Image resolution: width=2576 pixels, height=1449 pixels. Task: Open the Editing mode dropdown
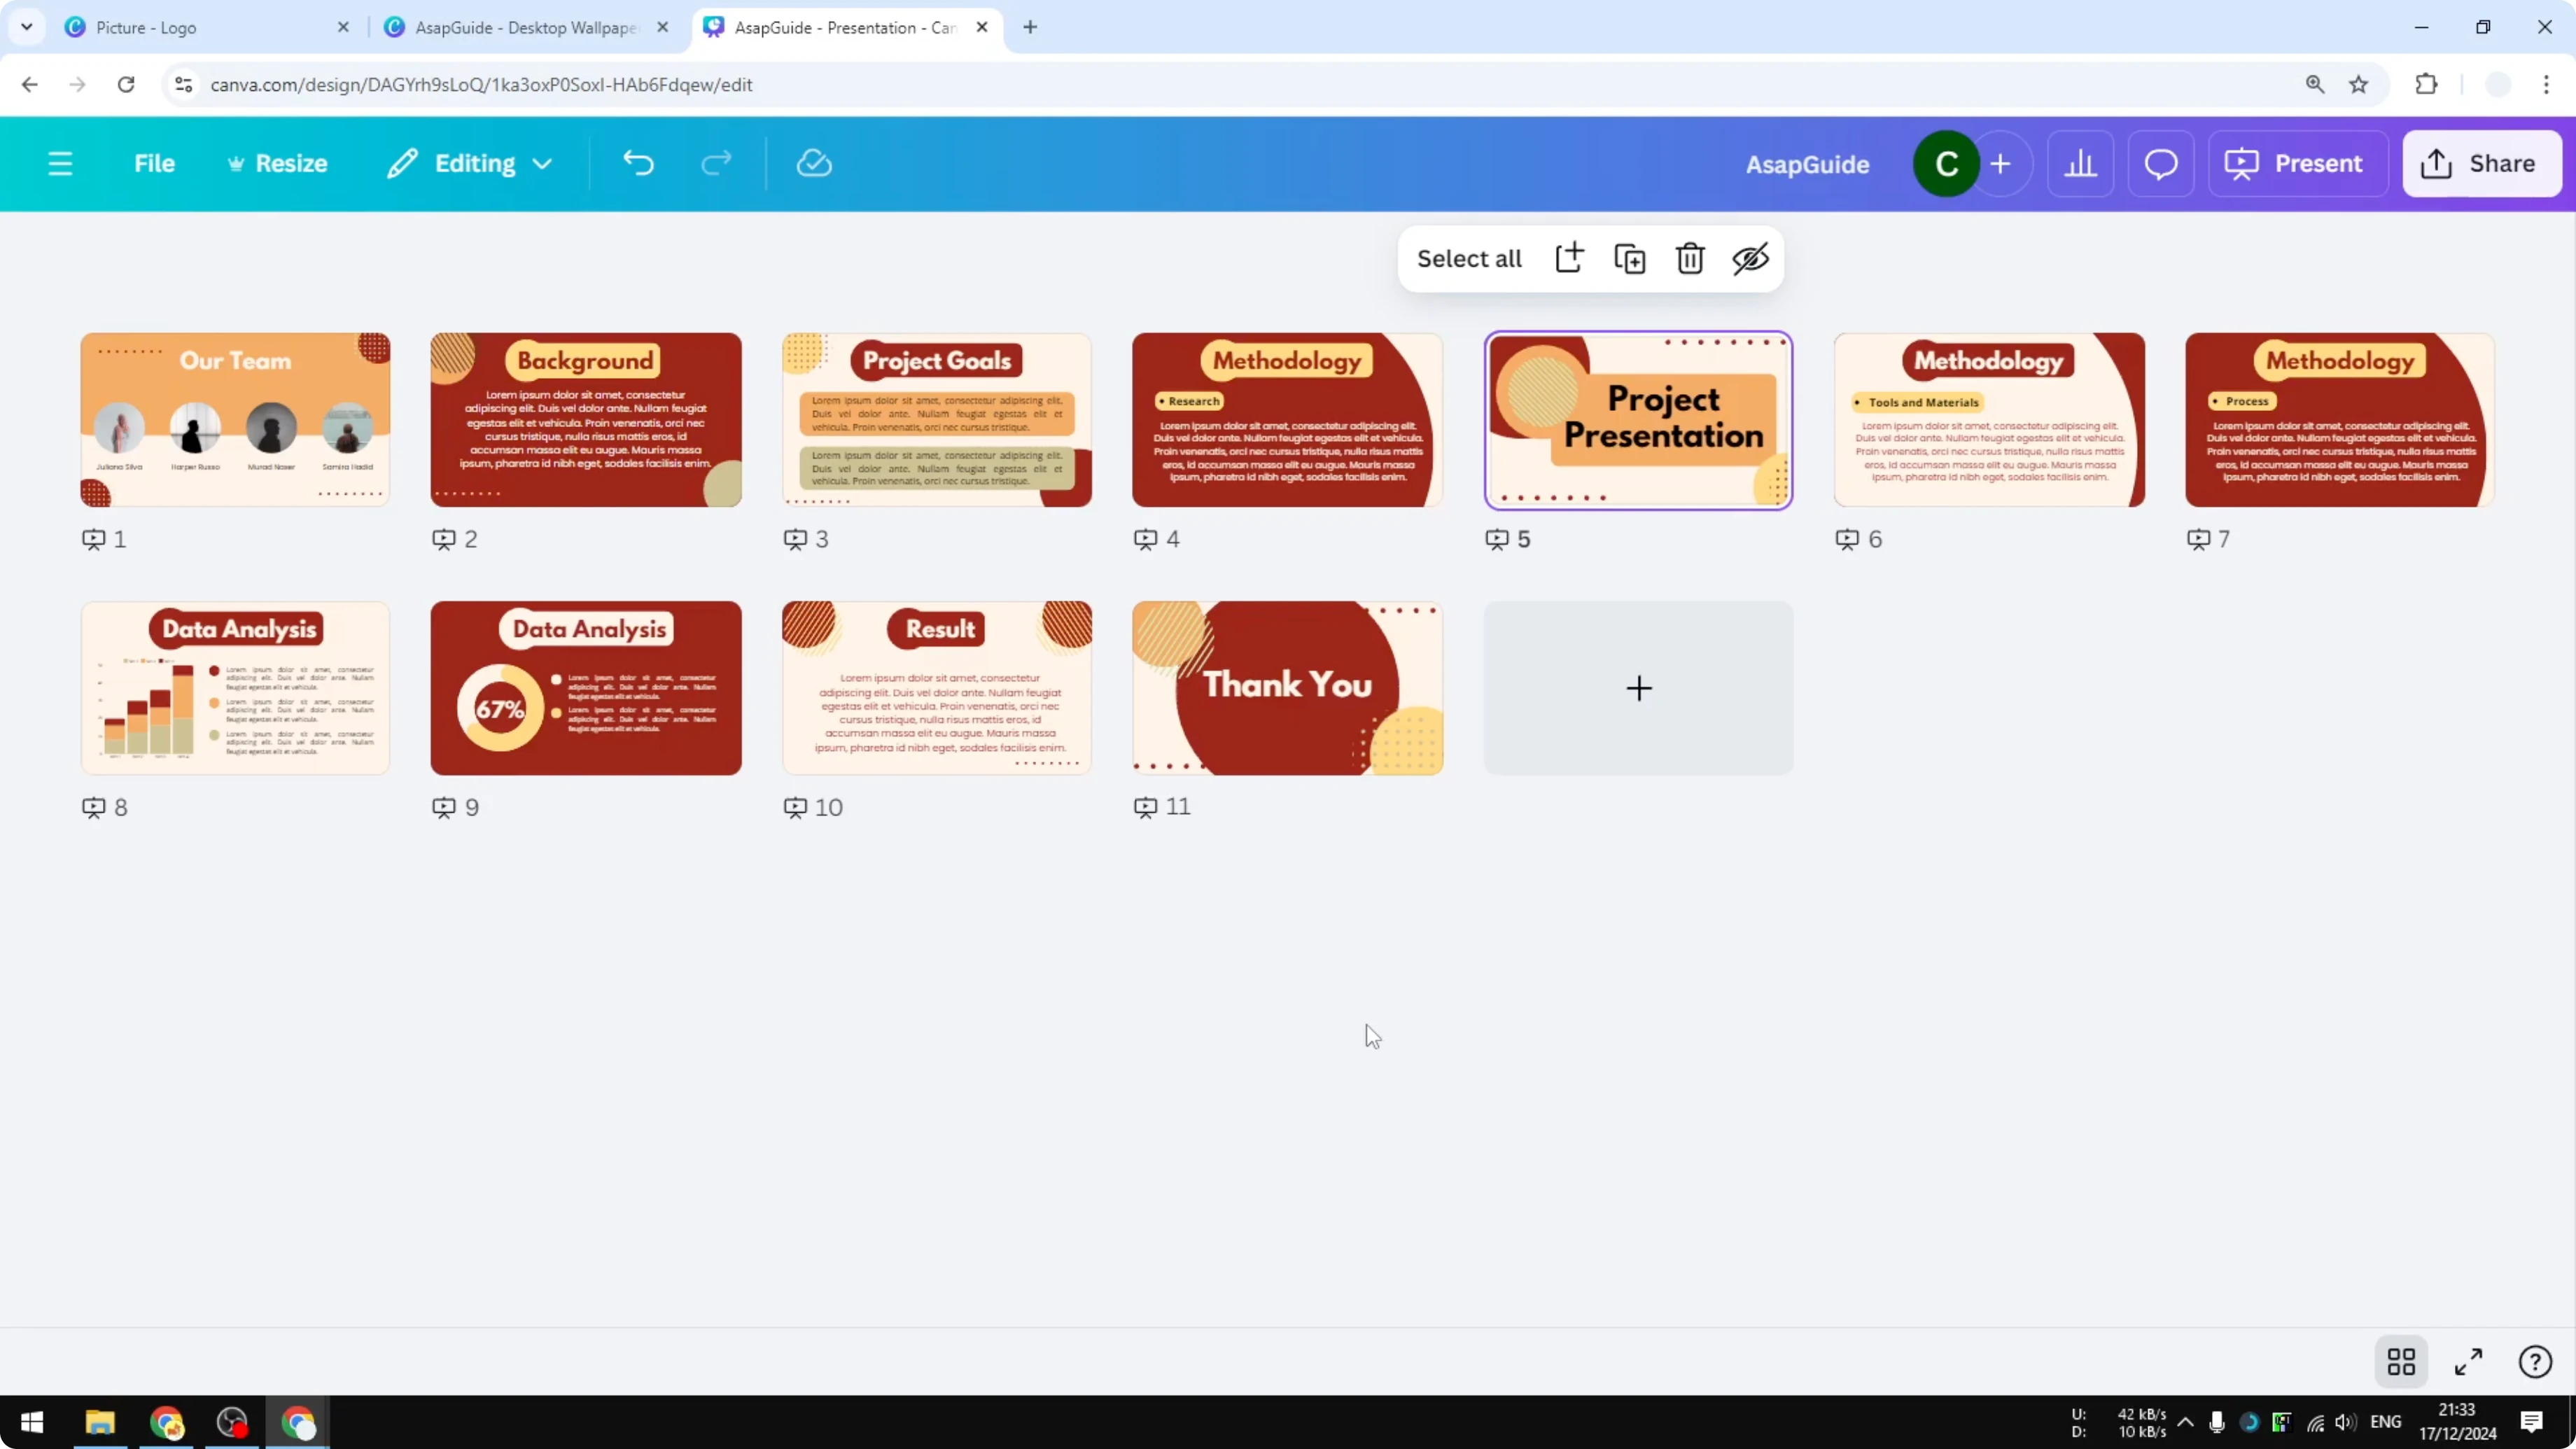pos(470,163)
